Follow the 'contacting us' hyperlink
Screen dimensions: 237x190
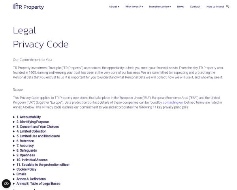173,103
